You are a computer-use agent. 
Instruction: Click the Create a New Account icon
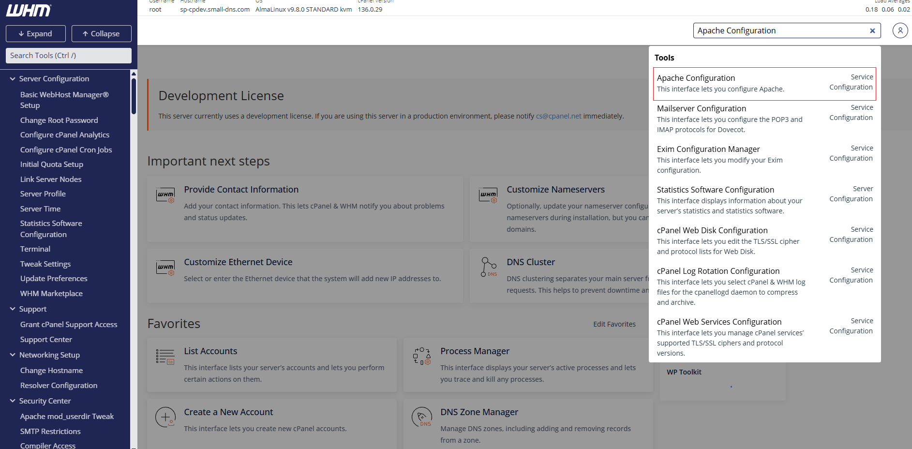[165, 417]
